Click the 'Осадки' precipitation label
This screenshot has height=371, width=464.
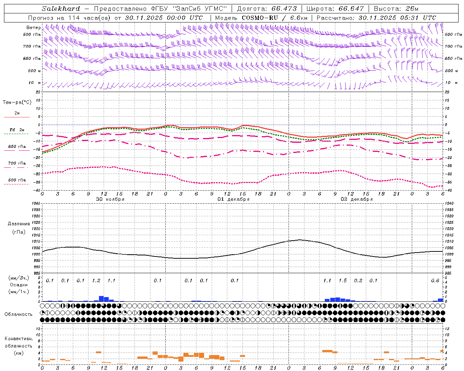click(18, 285)
